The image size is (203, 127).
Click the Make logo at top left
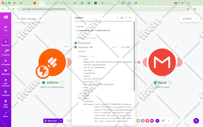tap(6, 17)
